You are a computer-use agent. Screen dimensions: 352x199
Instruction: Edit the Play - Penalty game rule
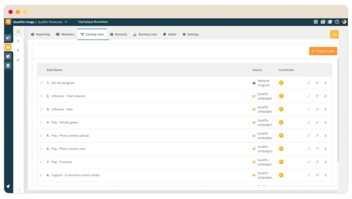point(309,122)
